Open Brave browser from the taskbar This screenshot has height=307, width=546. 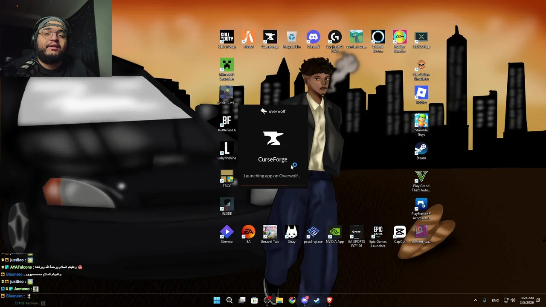329,300
